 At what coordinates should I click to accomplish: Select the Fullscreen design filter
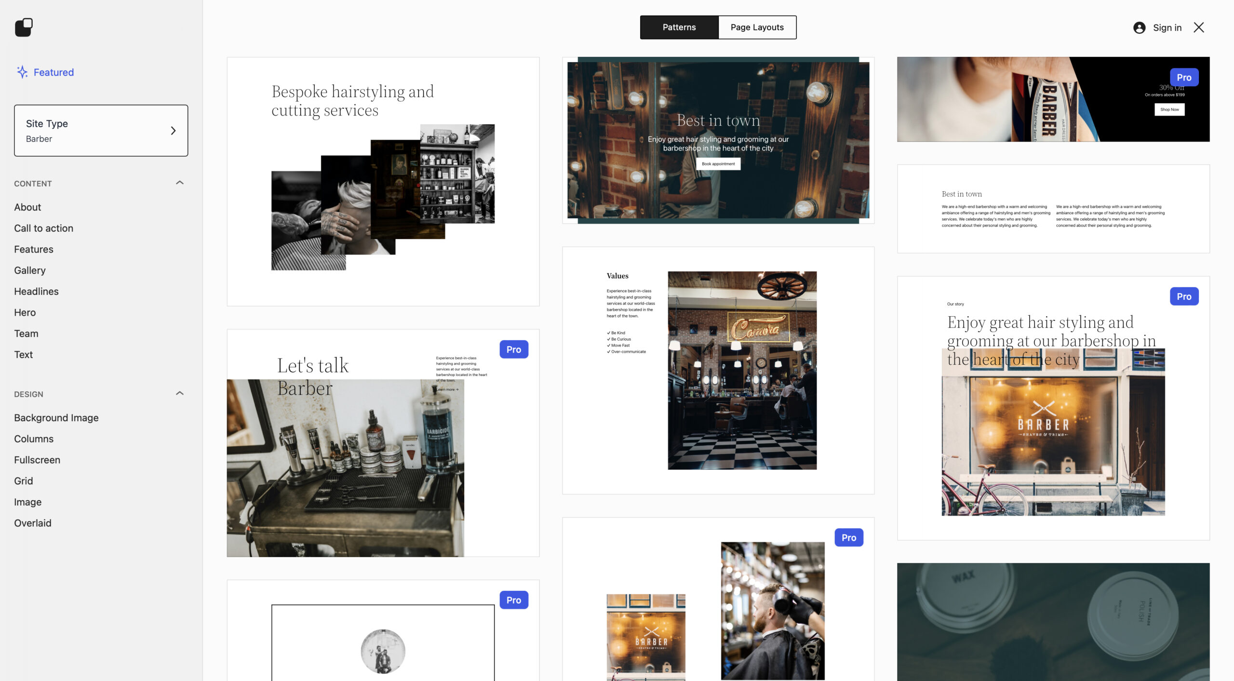tap(37, 460)
